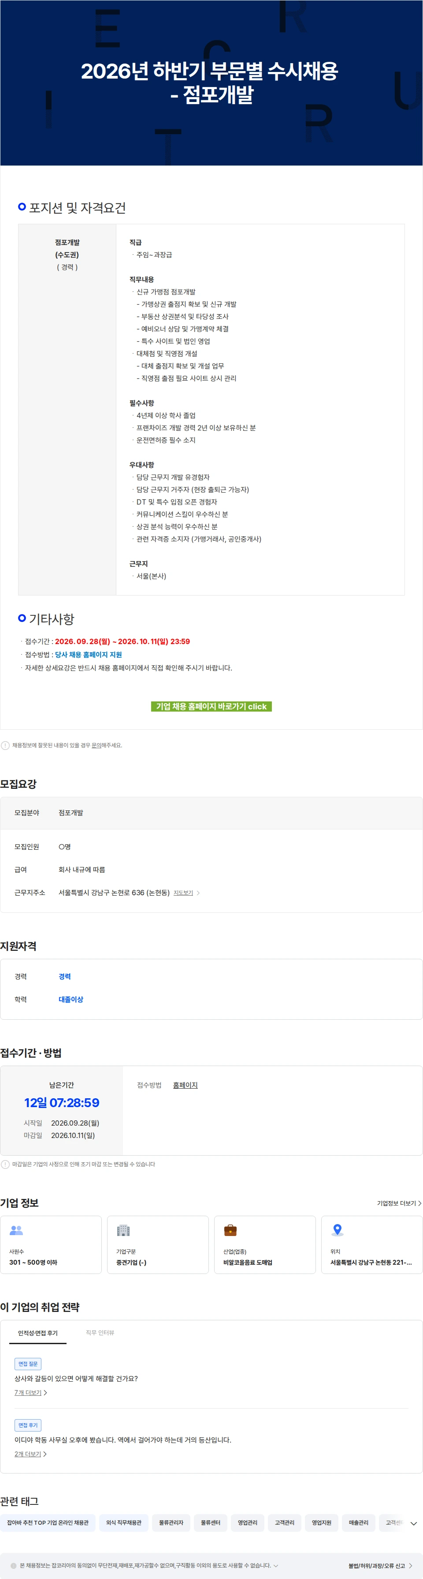
Task: Click the 경력 qualification value
Action: click(65, 976)
